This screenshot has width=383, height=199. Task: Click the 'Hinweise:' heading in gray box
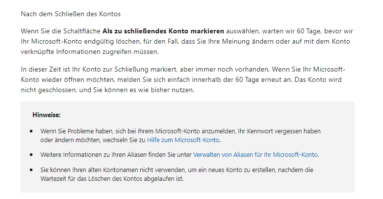point(47,115)
